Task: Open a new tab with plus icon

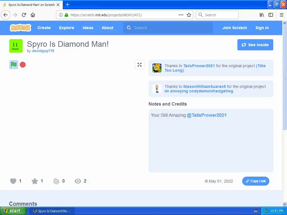Action: (x=68, y=4)
